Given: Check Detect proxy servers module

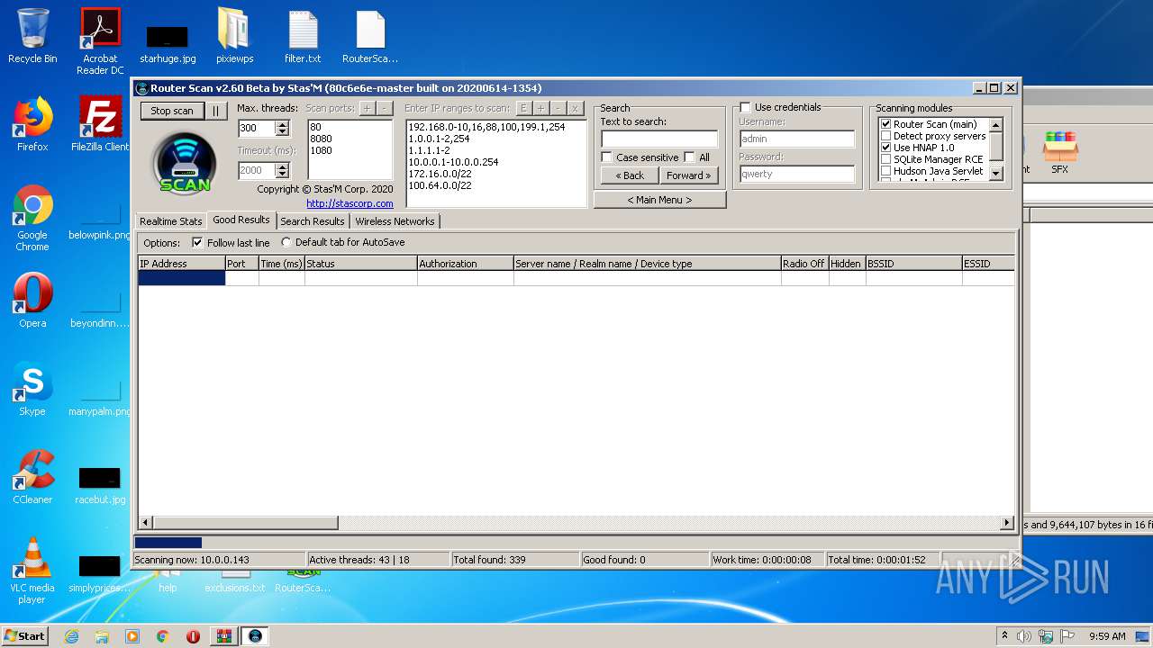Looking at the screenshot, I should pyautogui.click(x=885, y=136).
